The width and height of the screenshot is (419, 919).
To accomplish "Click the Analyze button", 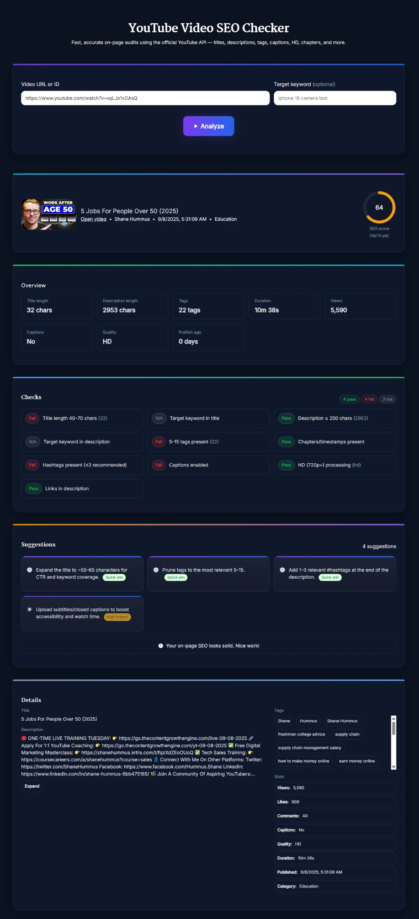I will point(208,126).
